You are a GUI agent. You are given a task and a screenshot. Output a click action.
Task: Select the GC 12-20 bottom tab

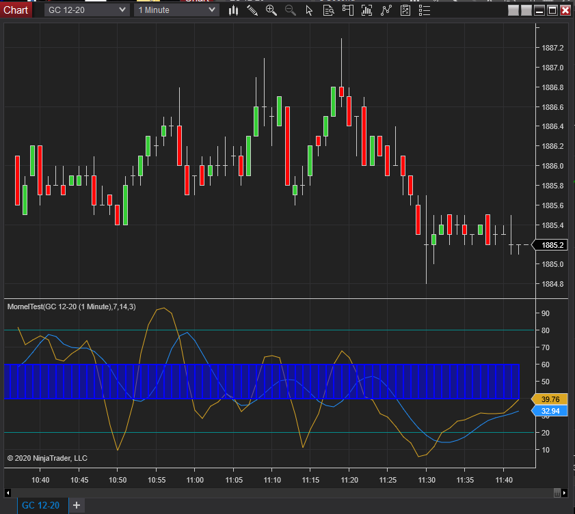42,505
